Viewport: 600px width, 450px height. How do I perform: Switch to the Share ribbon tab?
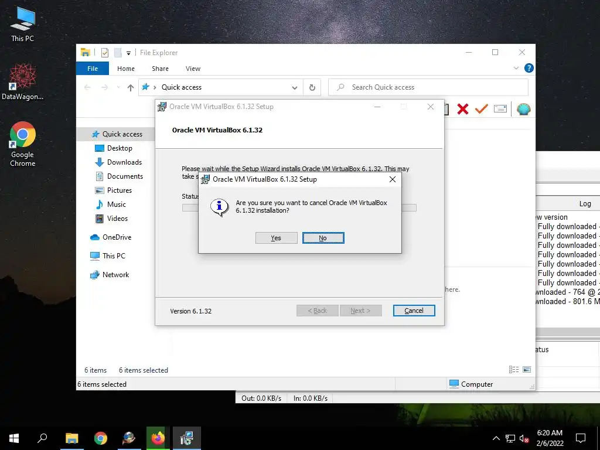160,69
